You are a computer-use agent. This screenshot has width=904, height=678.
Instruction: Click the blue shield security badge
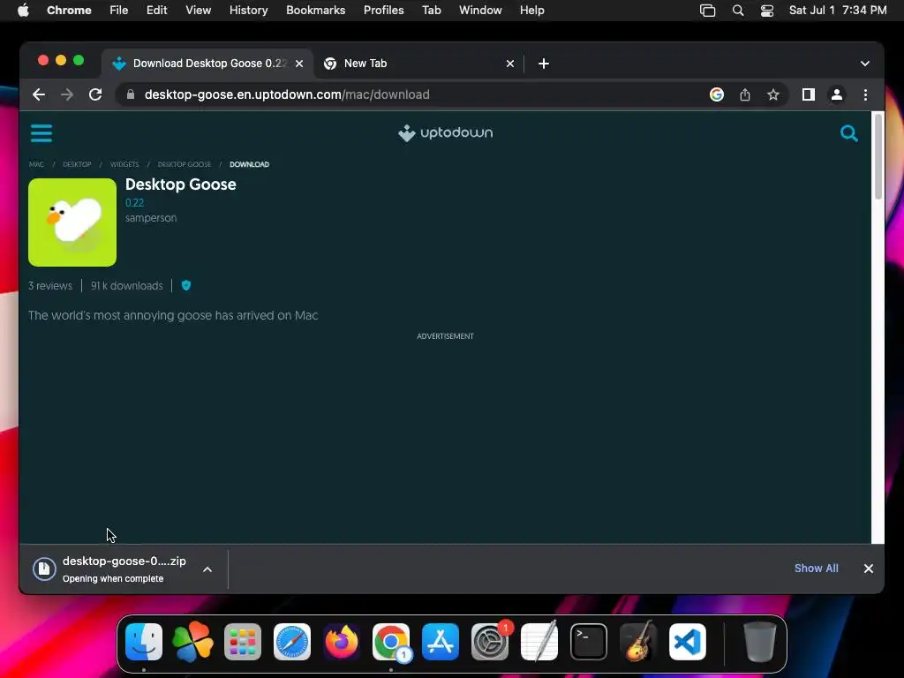coord(185,285)
